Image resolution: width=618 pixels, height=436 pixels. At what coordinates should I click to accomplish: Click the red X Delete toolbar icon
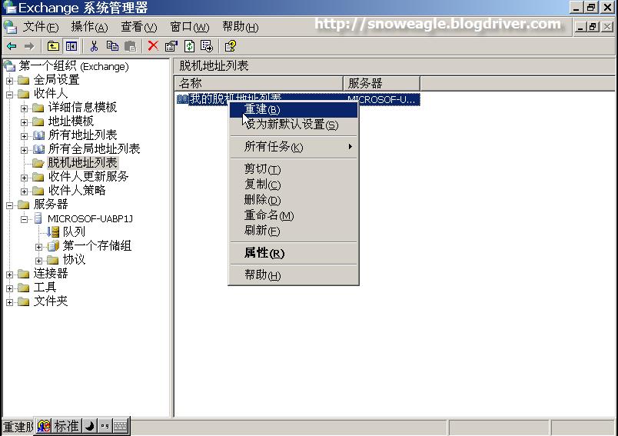[x=153, y=46]
